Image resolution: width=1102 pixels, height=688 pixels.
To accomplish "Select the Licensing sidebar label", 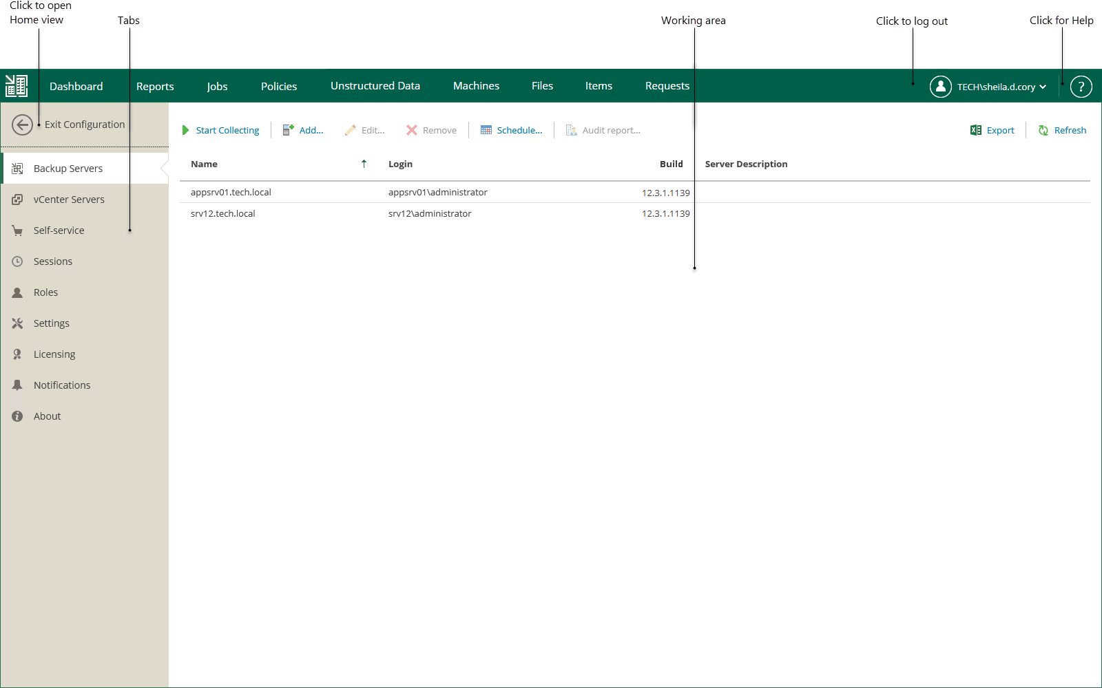I will point(54,354).
